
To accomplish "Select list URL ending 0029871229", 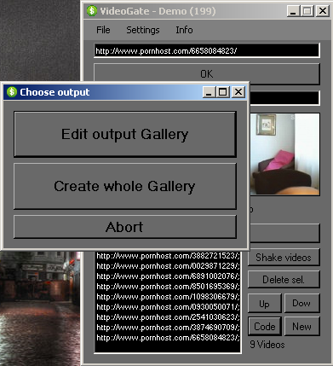I will 168,266.
